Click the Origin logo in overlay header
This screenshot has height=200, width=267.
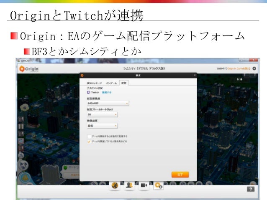point(29,69)
